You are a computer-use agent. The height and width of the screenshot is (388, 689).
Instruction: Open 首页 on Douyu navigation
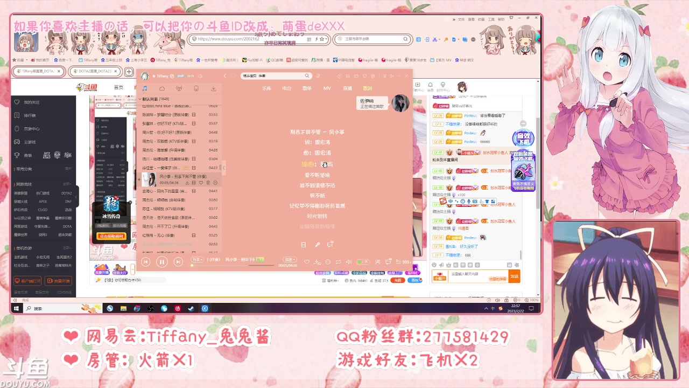tap(118, 87)
